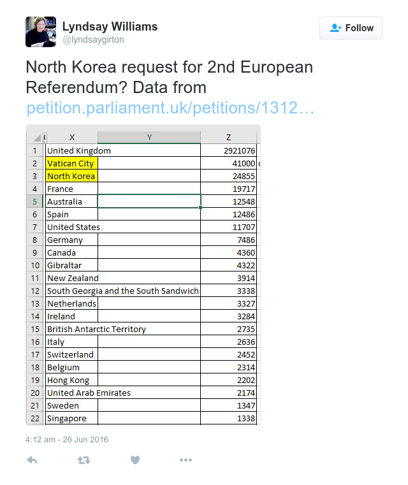Select spreadsheet column Y header
Screen dimensions: 408x485
pyautogui.click(x=149, y=137)
